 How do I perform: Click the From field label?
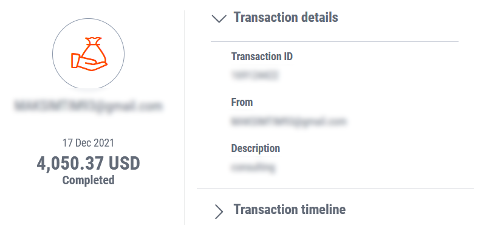[x=242, y=102]
